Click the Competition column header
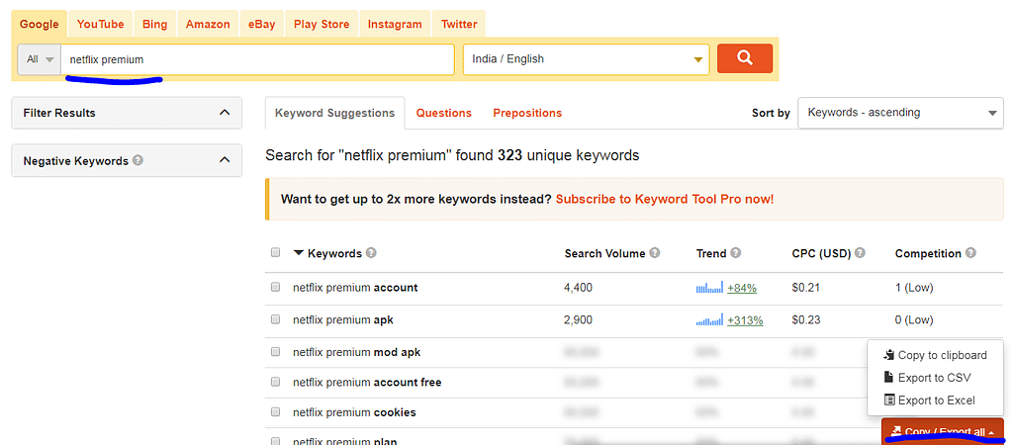 coord(928,253)
